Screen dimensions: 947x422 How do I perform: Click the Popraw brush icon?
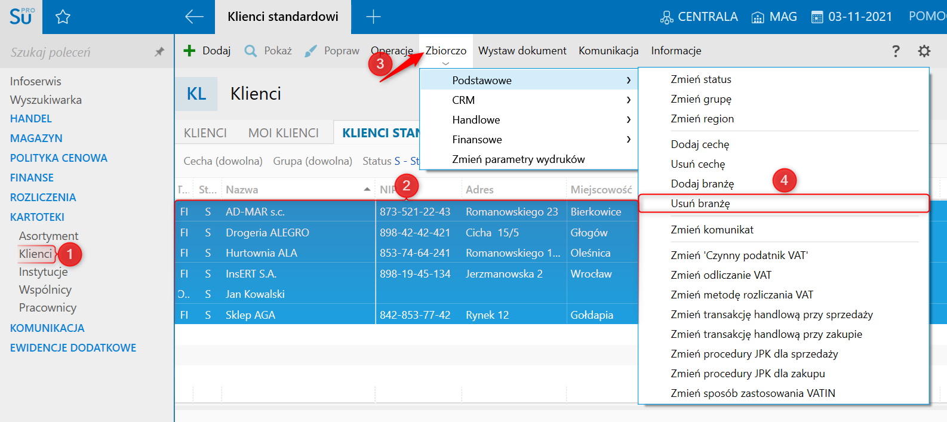[x=310, y=51]
